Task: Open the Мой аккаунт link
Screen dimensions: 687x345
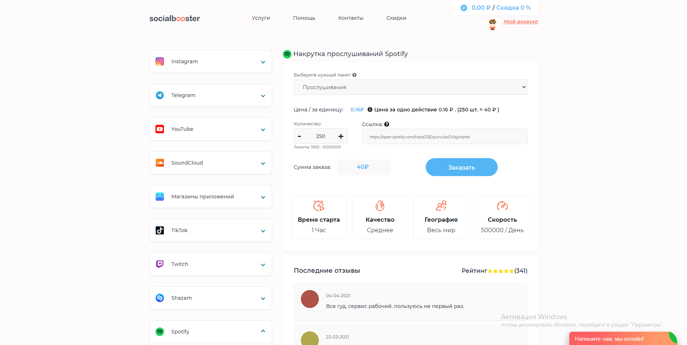Action: click(521, 22)
